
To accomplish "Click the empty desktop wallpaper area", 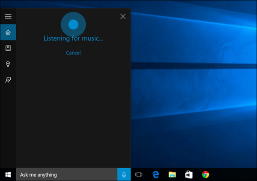I will click(x=193, y=107).
